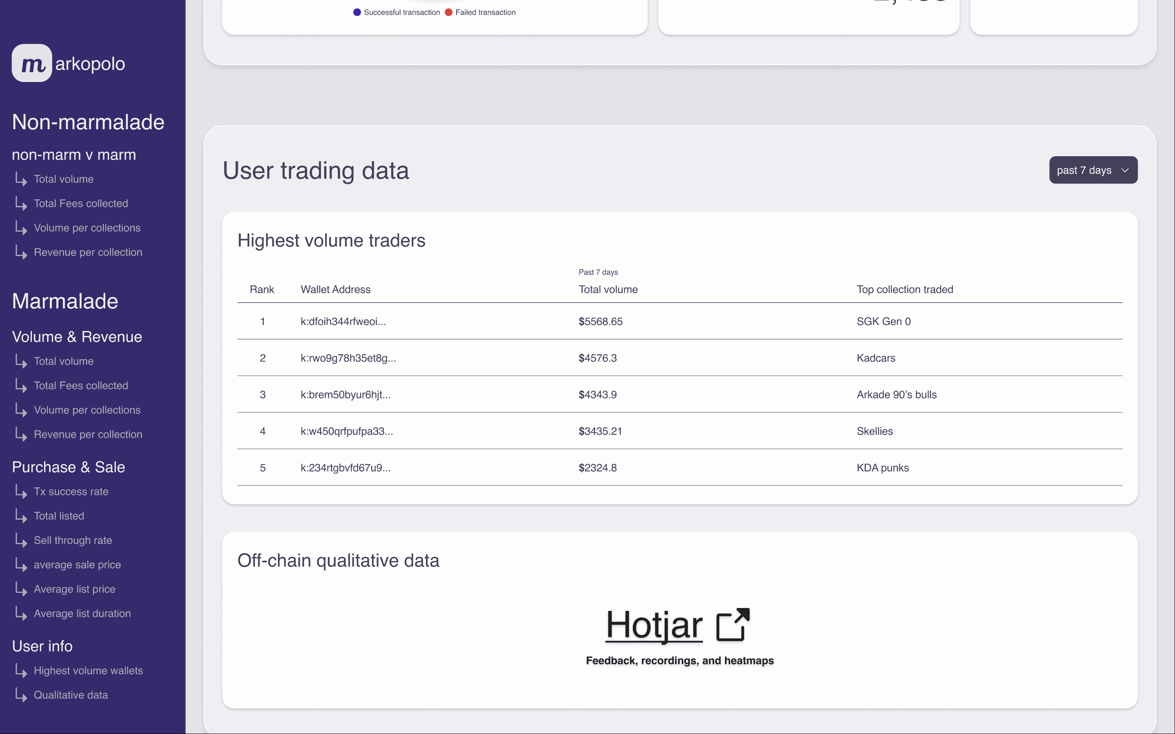Click the Markopolo 'm' logo icon
1175x734 pixels.
(32, 64)
